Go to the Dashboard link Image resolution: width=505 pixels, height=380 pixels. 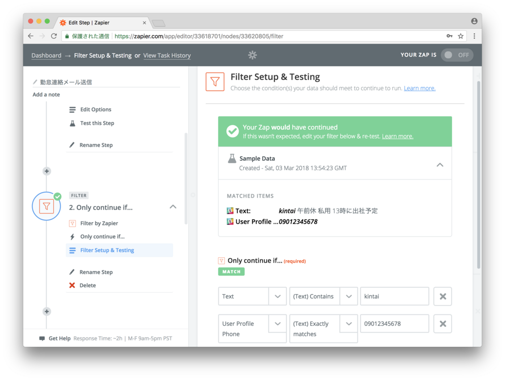tap(46, 55)
